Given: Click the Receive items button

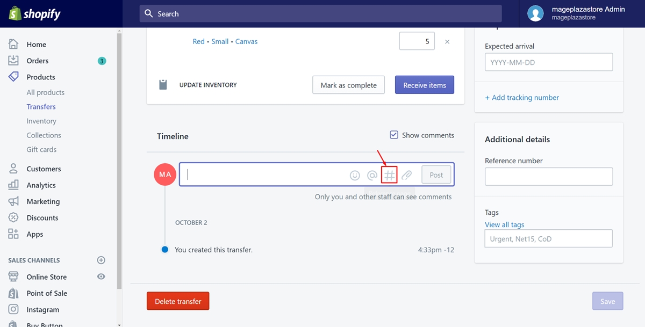Looking at the screenshot, I should point(425,85).
